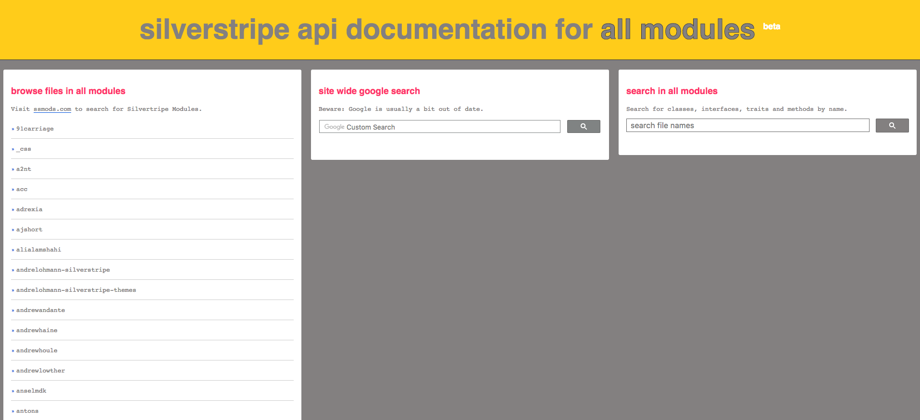Open the andrewhaine module link

(37, 330)
